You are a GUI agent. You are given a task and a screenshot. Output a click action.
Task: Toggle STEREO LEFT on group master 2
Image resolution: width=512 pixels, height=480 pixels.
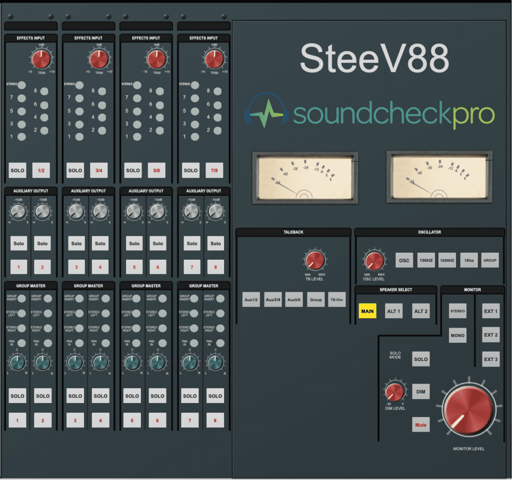47,313
